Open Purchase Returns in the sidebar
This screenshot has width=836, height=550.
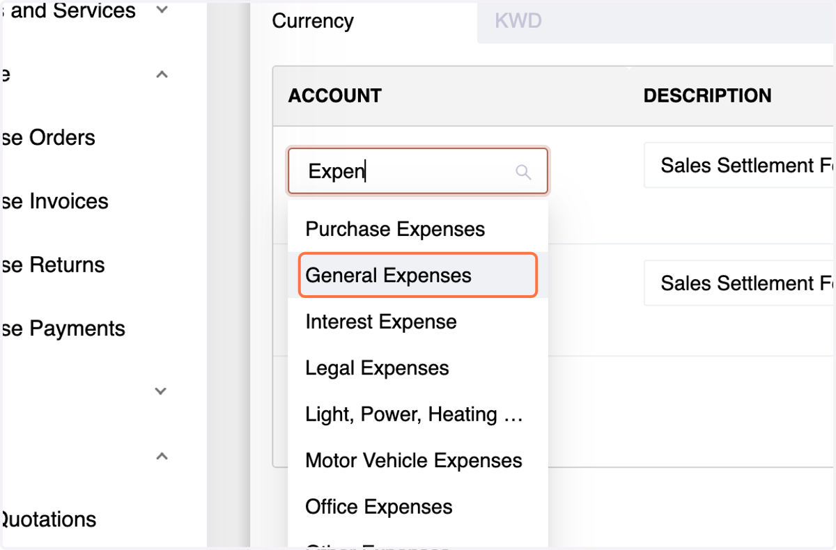[52, 265]
